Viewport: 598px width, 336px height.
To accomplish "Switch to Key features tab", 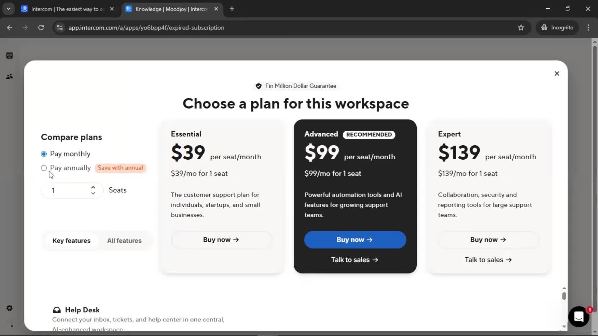I will (x=71, y=240).
